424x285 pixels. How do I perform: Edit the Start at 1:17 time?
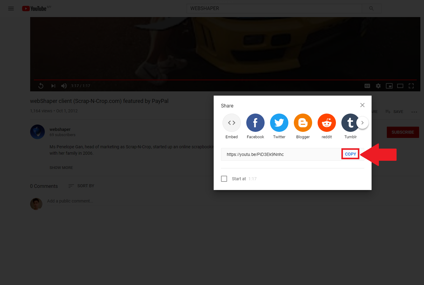click(252, 179)
